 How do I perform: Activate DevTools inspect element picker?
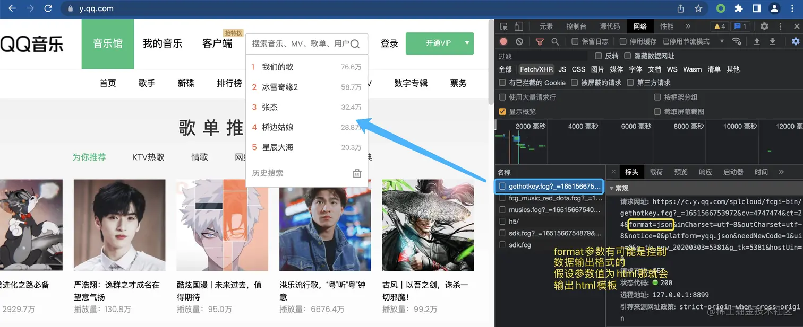coord(504,26)
